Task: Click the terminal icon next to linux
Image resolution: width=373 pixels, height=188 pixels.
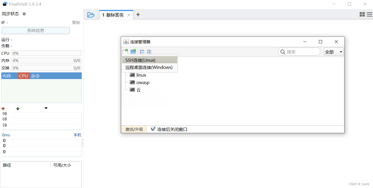Action: (132, 75)
